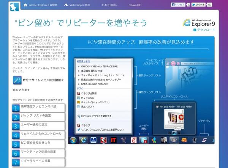Click the address bar in browser mockup

tap(198, 63)
